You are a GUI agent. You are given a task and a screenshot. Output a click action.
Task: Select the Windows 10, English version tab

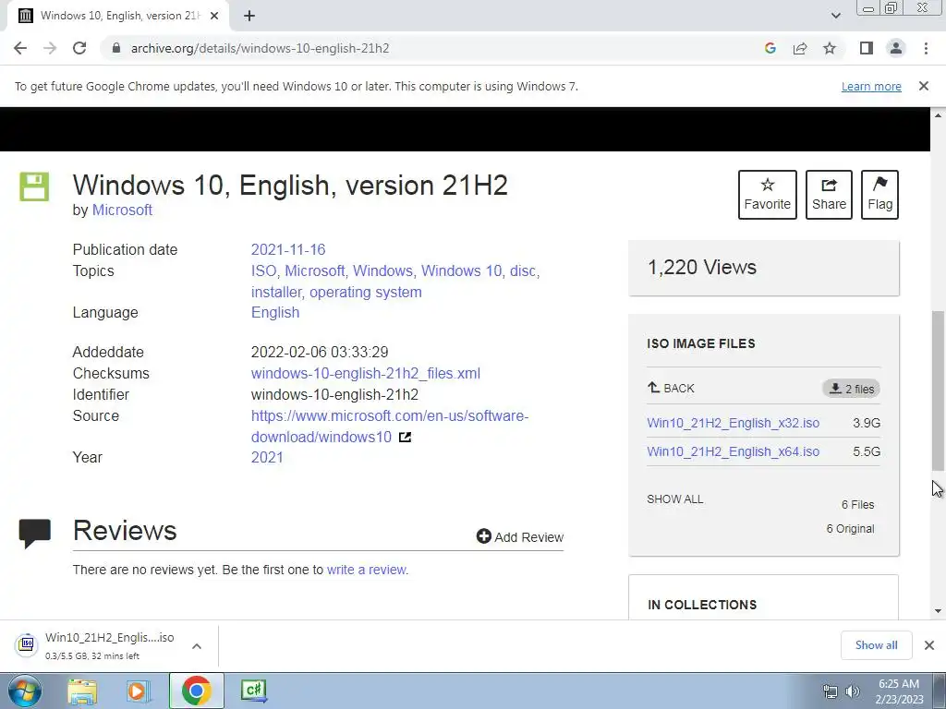(118, 16)
